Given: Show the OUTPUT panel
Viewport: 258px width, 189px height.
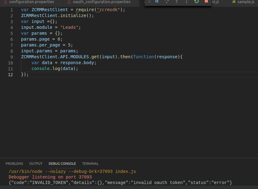Looking at the screenshot, I should (36, 164).
